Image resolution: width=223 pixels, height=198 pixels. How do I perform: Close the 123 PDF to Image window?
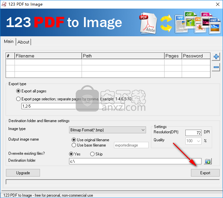click(218, 4)
